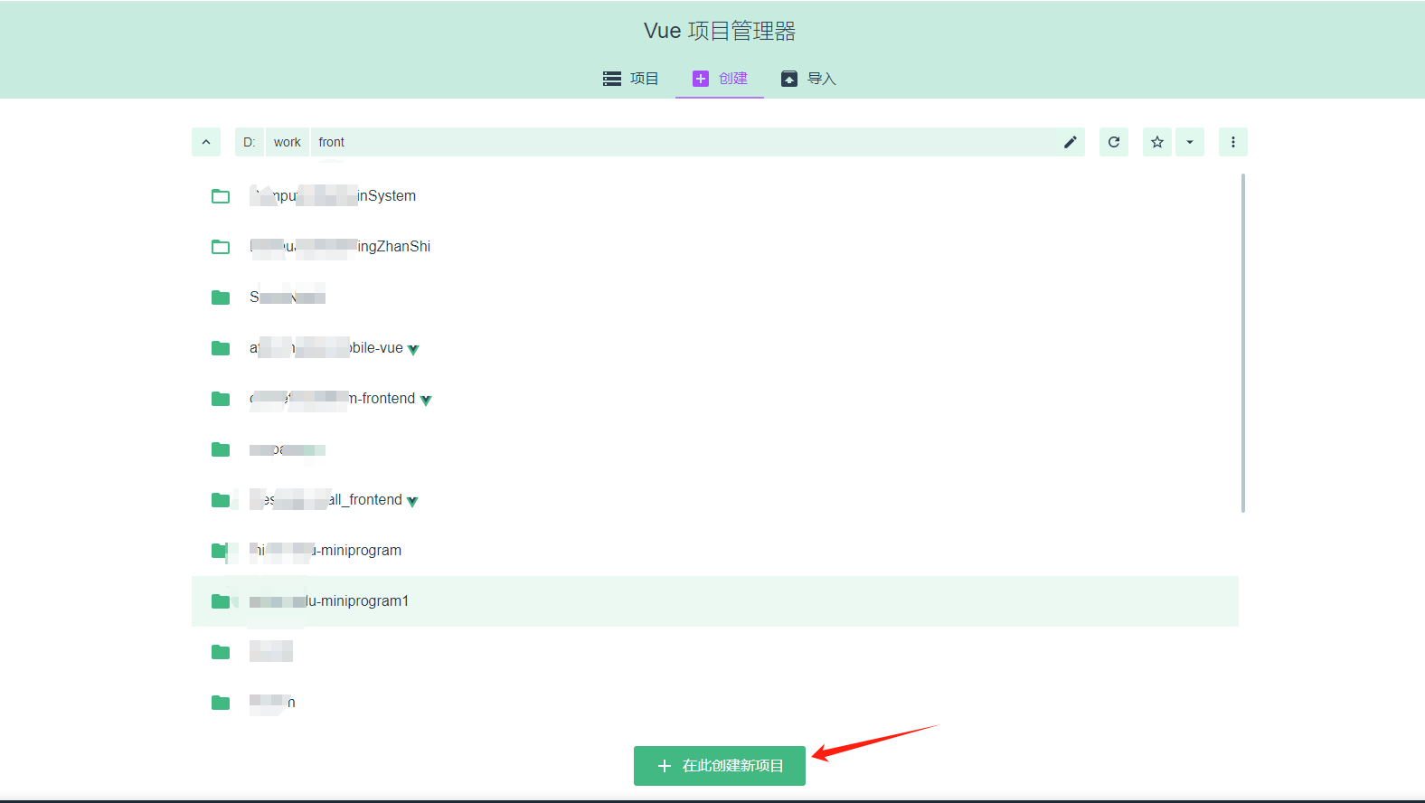The image size is (1425, 803).
Task: Open the favorite folders dropdown arrow
Action: click(1190, 142)
